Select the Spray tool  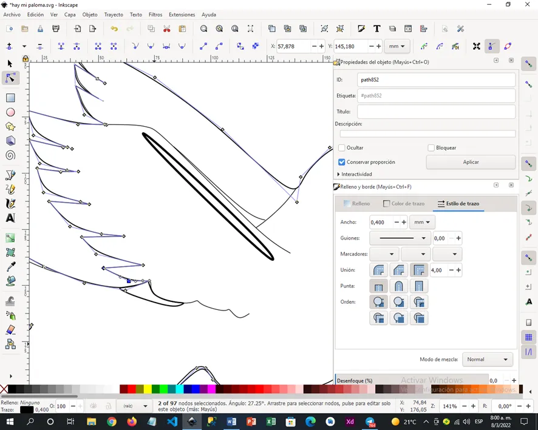pyautogui.click(x=10, y=315)
